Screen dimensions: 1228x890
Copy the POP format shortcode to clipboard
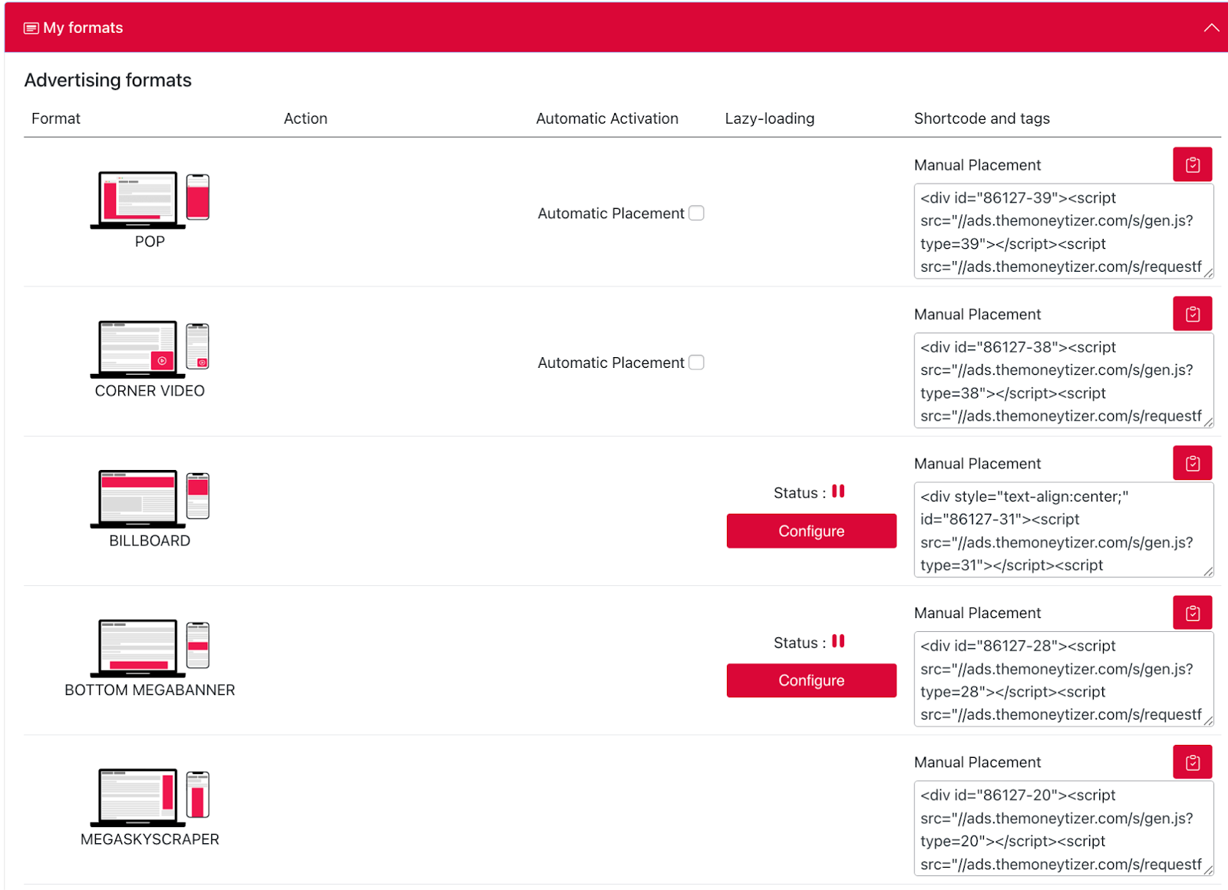pos(1192,165)
